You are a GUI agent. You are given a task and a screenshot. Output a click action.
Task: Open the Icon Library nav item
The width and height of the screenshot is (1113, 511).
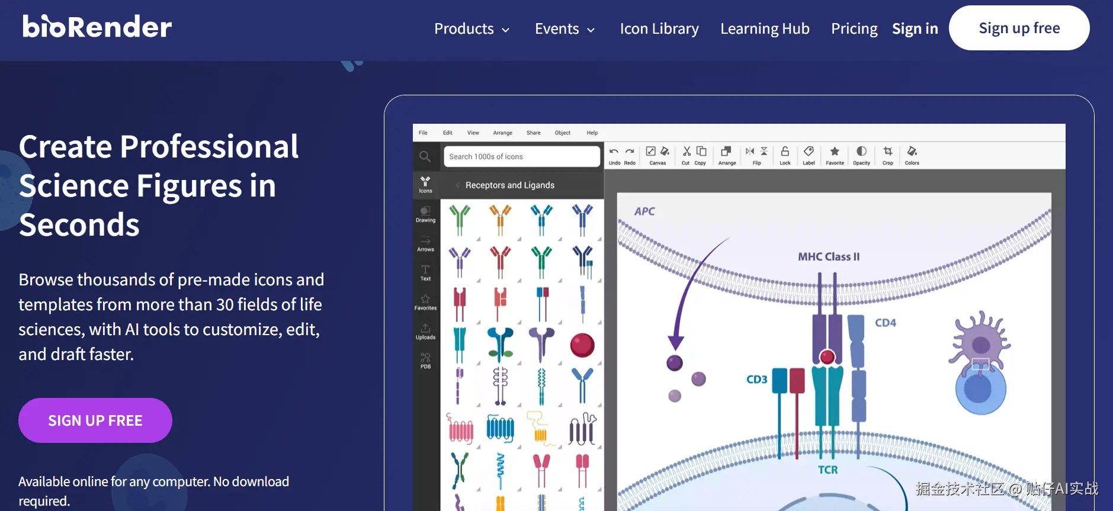(x=659, y=28)
